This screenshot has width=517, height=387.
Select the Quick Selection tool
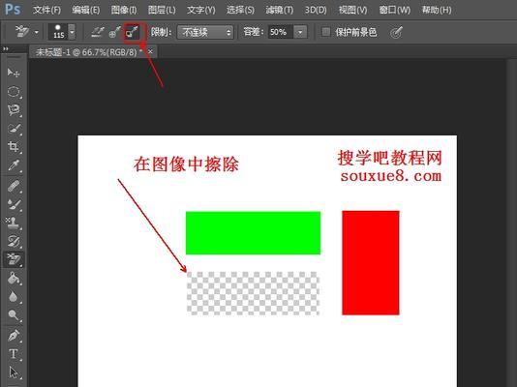[x=14, y=129]
